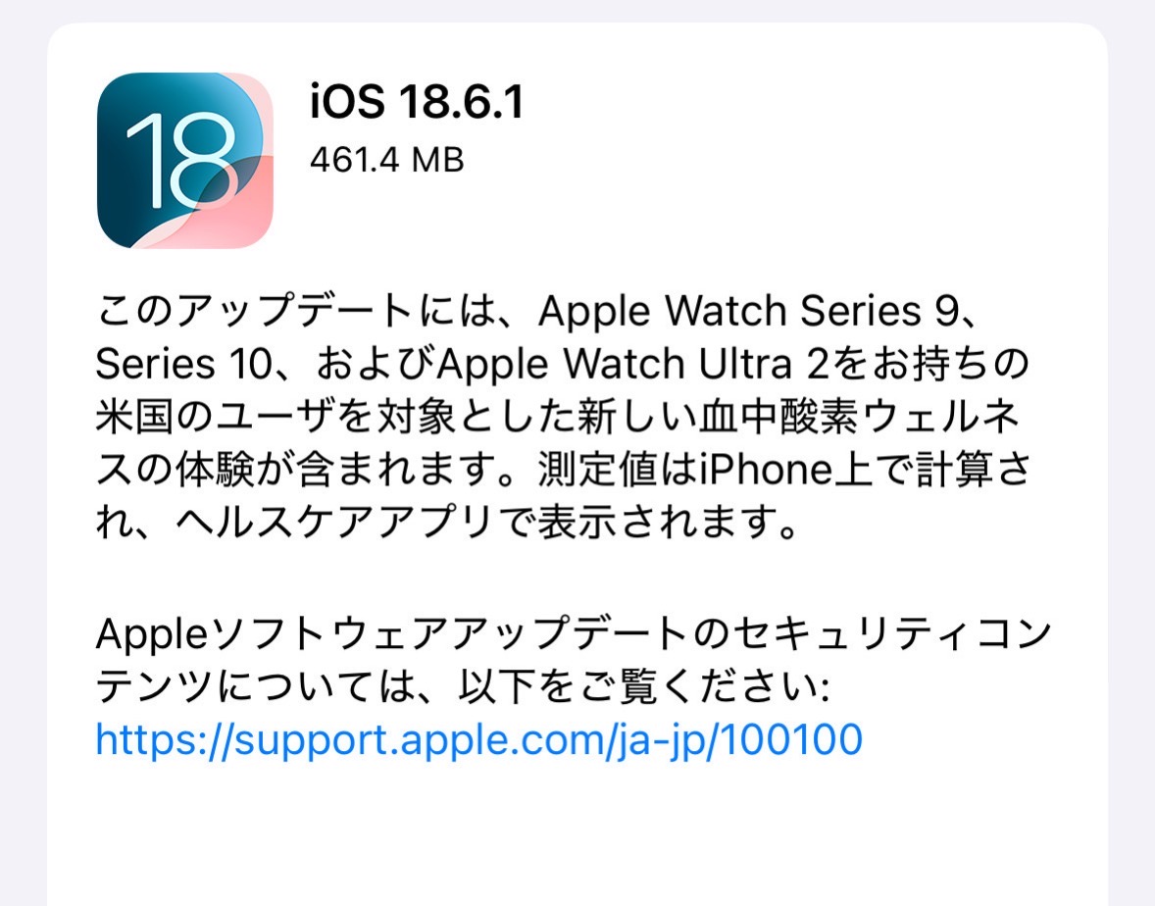This screenshot has width=1155, height=906.
Task: Click 'Apple Watch Ultra 2' text
Action: tap(634, 364)
